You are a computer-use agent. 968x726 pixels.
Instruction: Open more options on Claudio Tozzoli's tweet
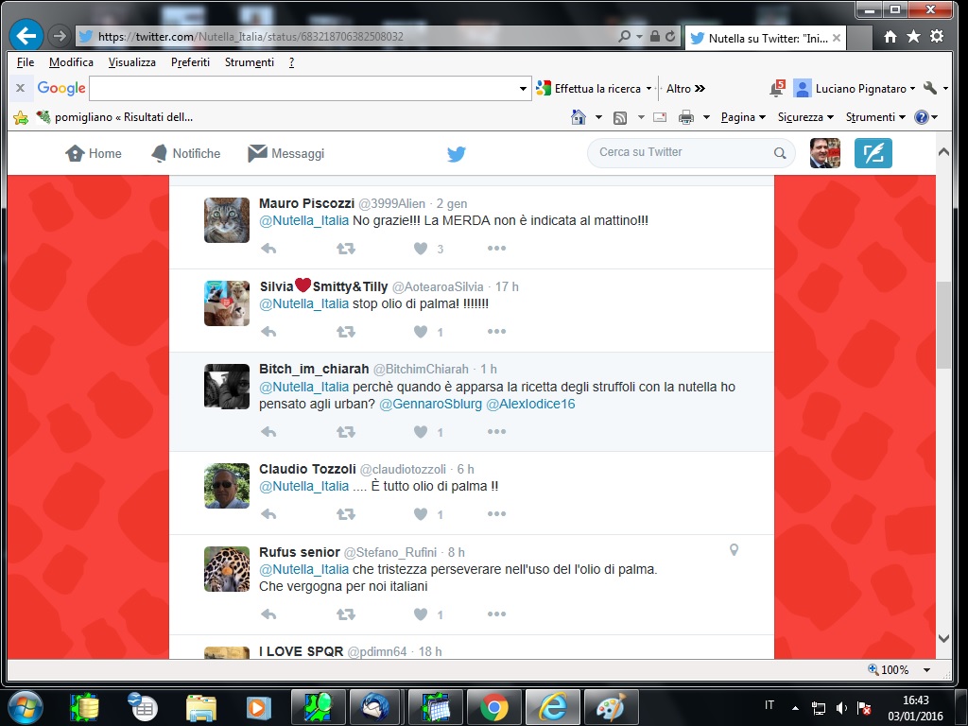pos(496,514)
